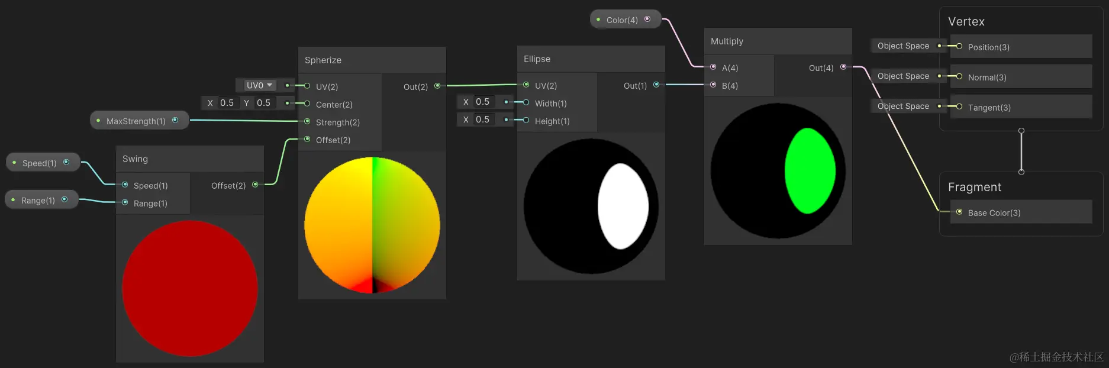Select the Fragment block header

click(x=975, y=187)
